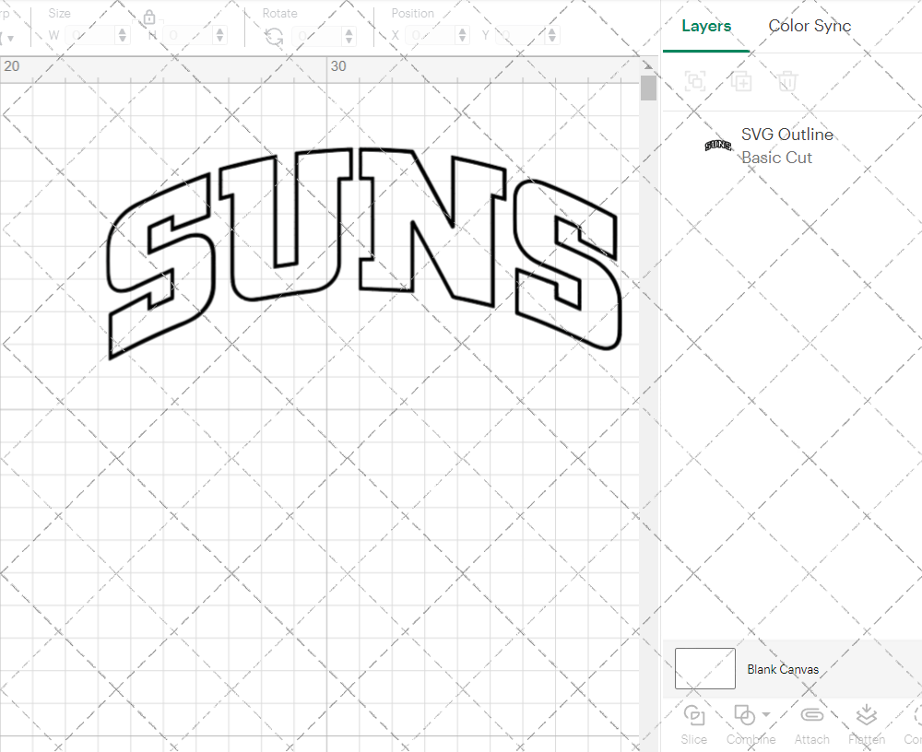This screenshot has width=922, height=752.
Task: Click the Blank Canvas color swatch
Action: coord(704,669)
